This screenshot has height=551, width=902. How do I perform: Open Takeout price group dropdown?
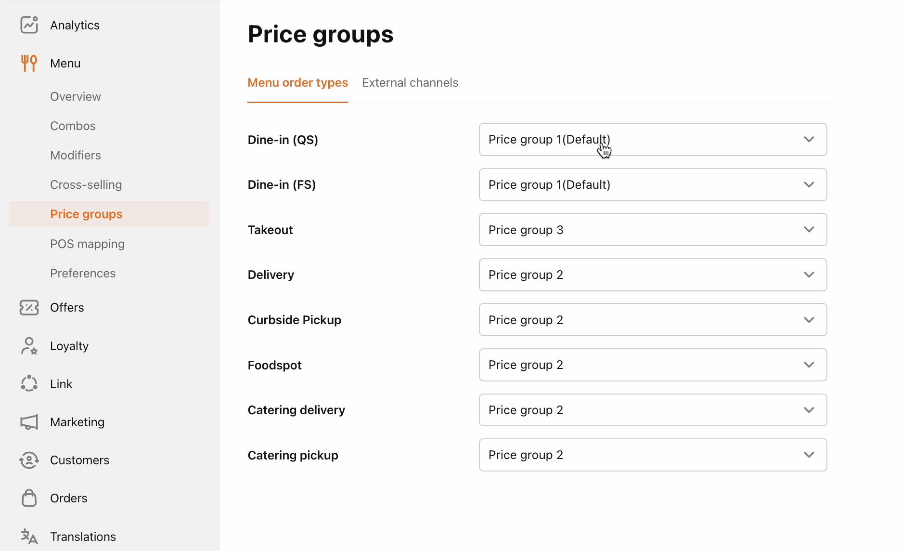tap(653, 230)
